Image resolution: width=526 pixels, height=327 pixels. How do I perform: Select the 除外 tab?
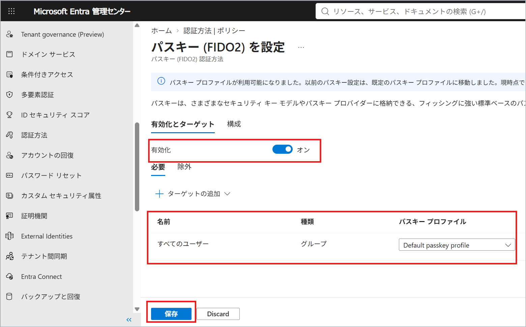(x=184, y=167)
